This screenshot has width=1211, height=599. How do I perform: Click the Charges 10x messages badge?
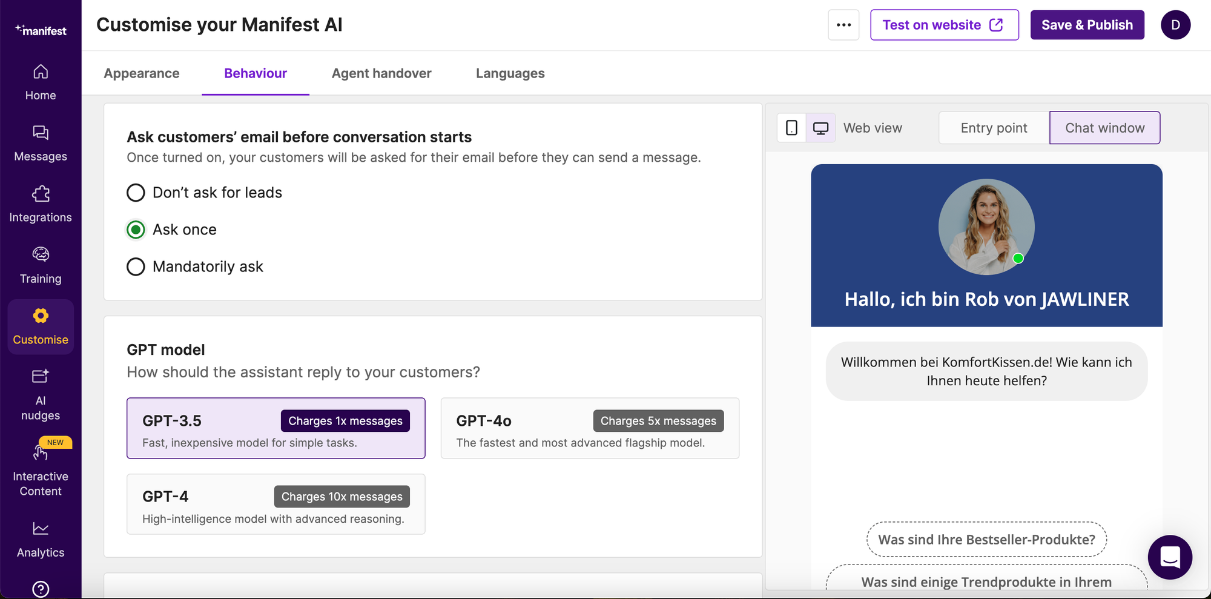[x=342, y=497]
